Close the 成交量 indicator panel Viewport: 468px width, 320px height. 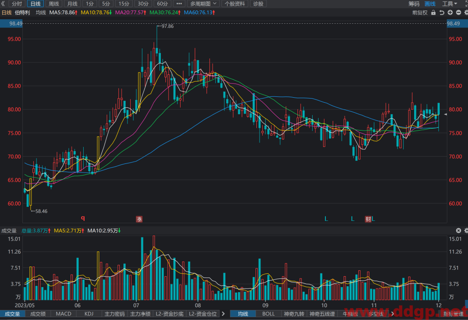coord(458,231)
